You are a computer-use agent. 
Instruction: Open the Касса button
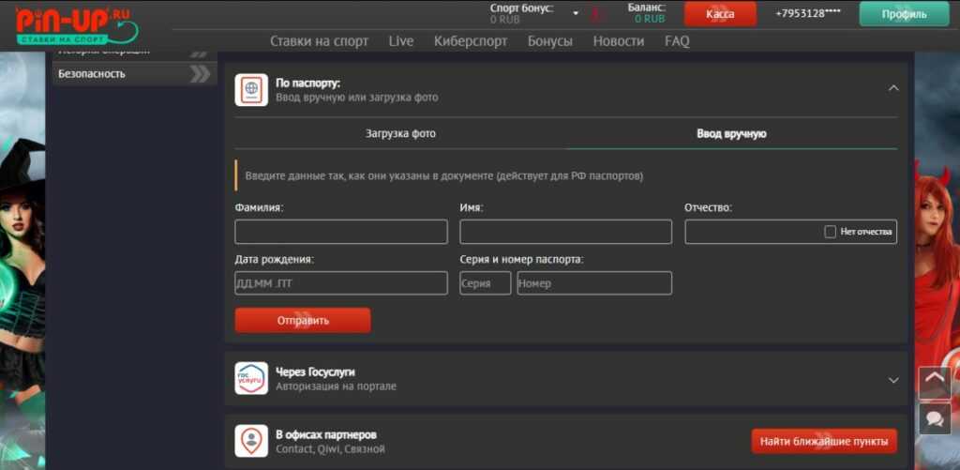coord(720,14)
